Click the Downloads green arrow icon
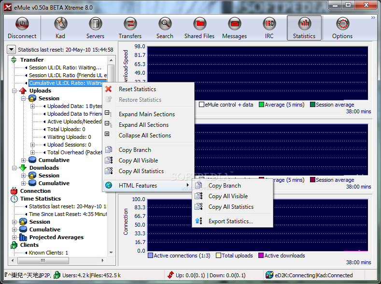Image resolution: width=381 pixels, height=284 pixels. pyautogui.click(x=23, y=168)
